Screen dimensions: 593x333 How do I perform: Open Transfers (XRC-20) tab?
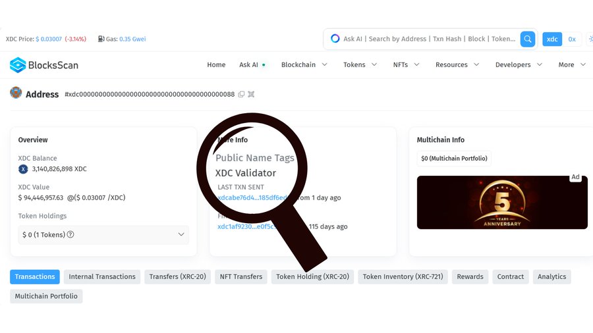tap(177, 277)
